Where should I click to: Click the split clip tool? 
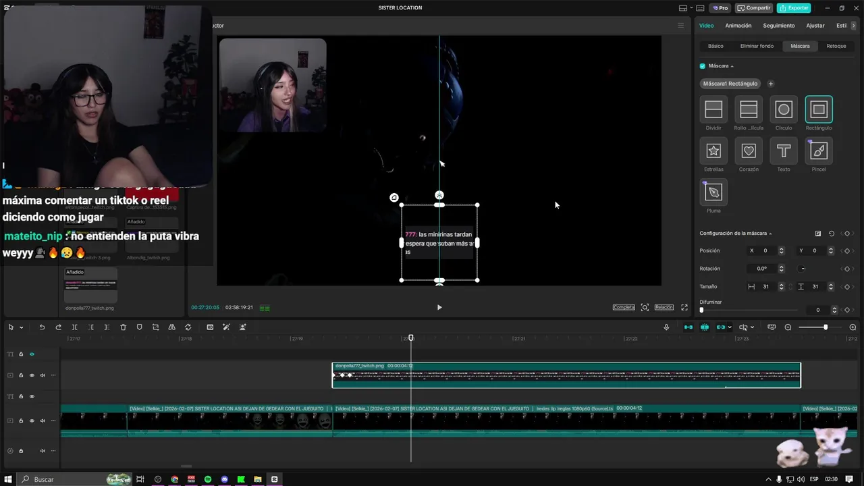point(75,327)
